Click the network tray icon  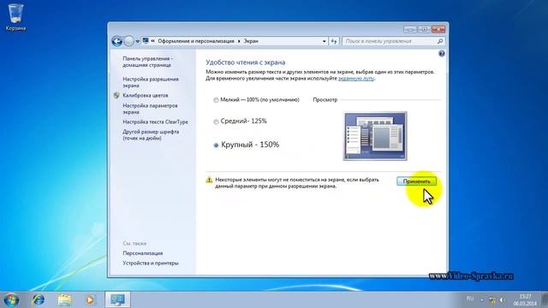pyautogui.click(x=492, y=300)
